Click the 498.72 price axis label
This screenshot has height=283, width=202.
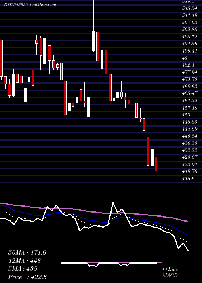189,37
